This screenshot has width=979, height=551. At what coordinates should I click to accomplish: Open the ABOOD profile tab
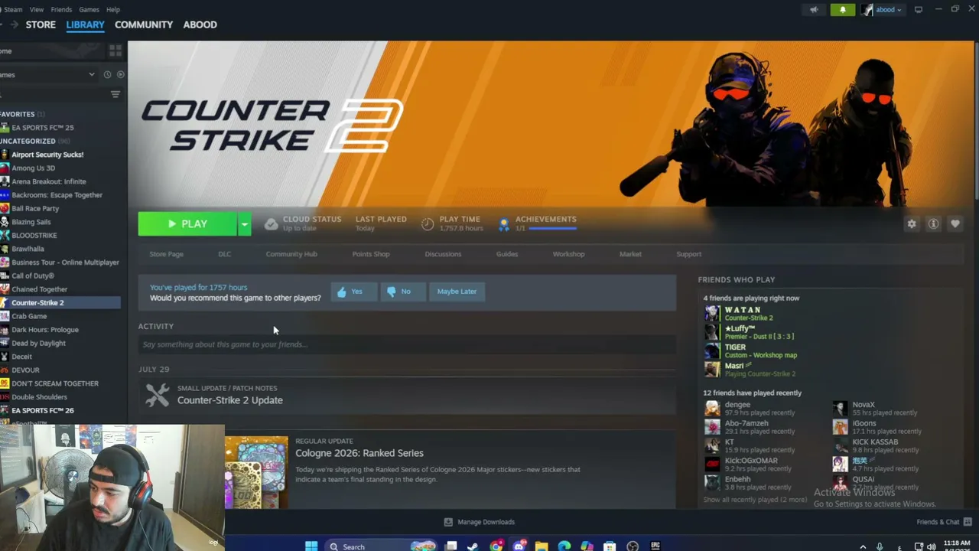point(200,24)
